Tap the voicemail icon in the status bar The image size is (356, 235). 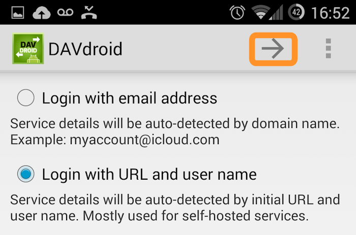pyautogui.click(x=66, y=12)
